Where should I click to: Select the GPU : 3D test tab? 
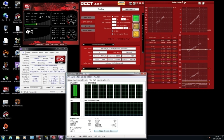pos(88,26)
